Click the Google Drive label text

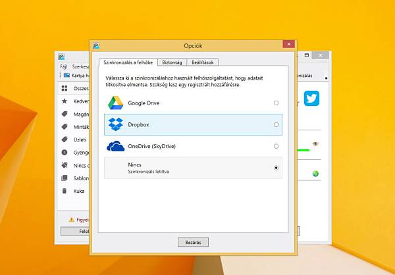pos(144,103)
